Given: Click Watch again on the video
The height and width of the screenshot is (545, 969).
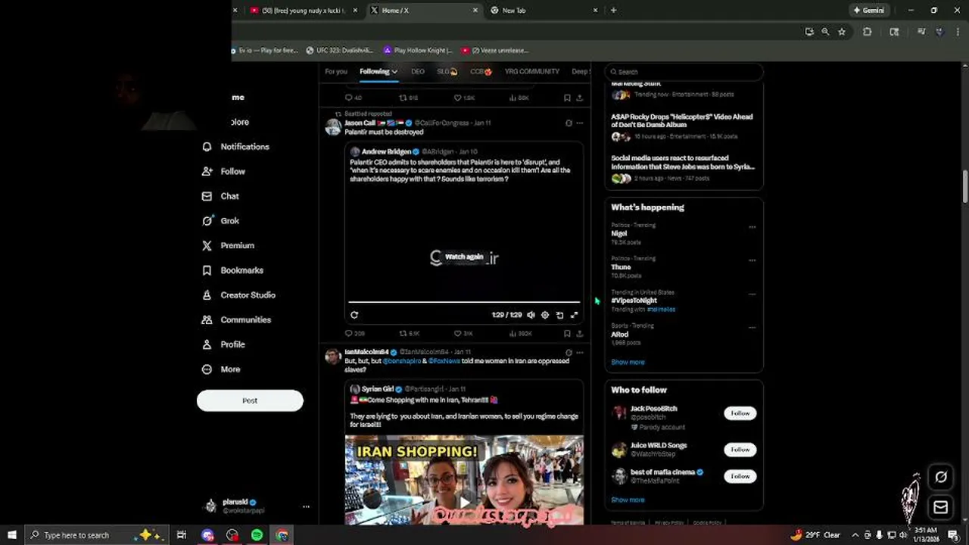Looking at the screenshot, I should pyautogui.click(x=464, y=257).
